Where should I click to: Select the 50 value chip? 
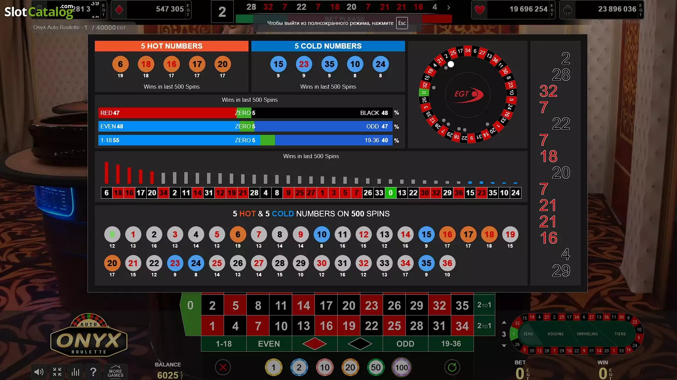(376, 368)
